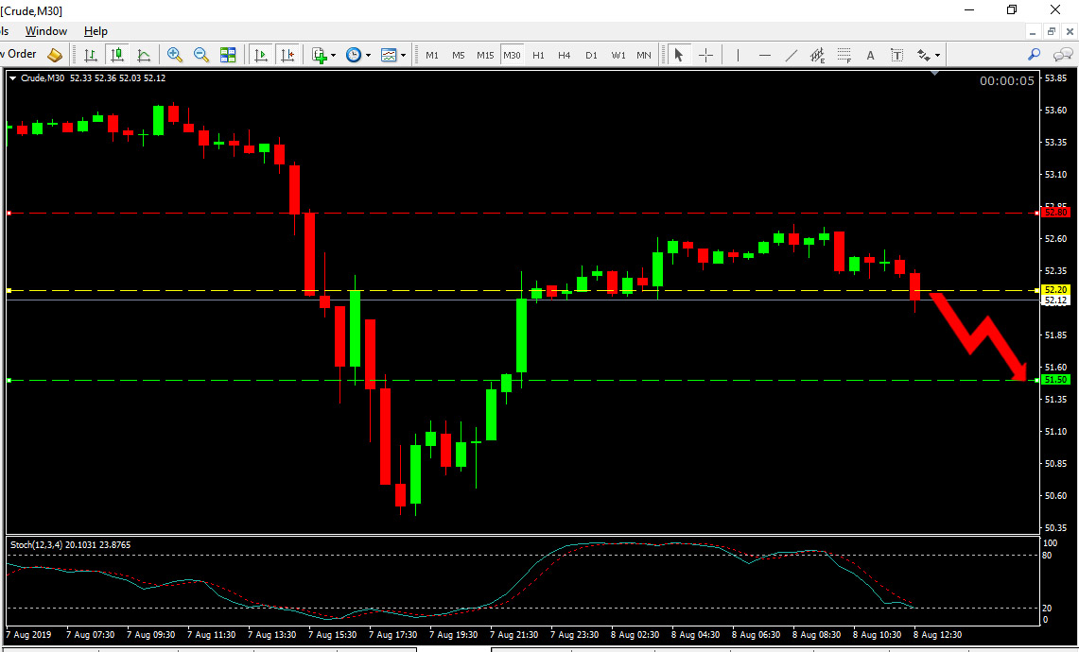
Task: Select the W1 timeframe
Action: coord(618,55)
